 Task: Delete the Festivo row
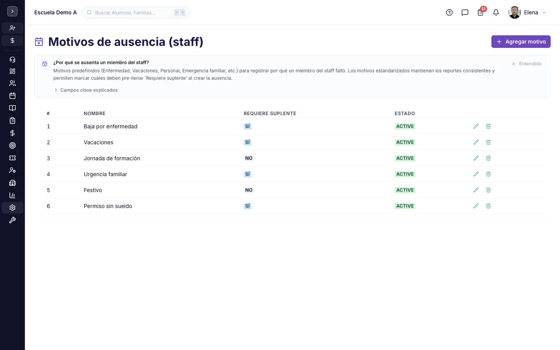coord(488,190)
